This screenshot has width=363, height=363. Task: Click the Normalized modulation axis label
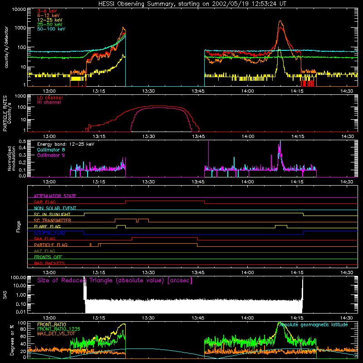tap(11, 158)
